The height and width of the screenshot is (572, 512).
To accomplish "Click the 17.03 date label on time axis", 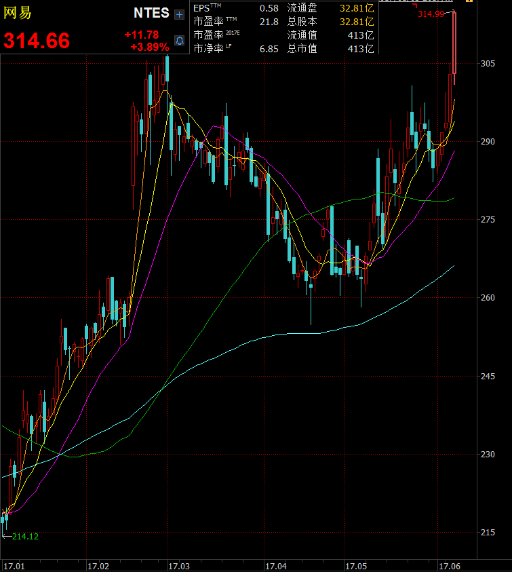I will 180,565.
